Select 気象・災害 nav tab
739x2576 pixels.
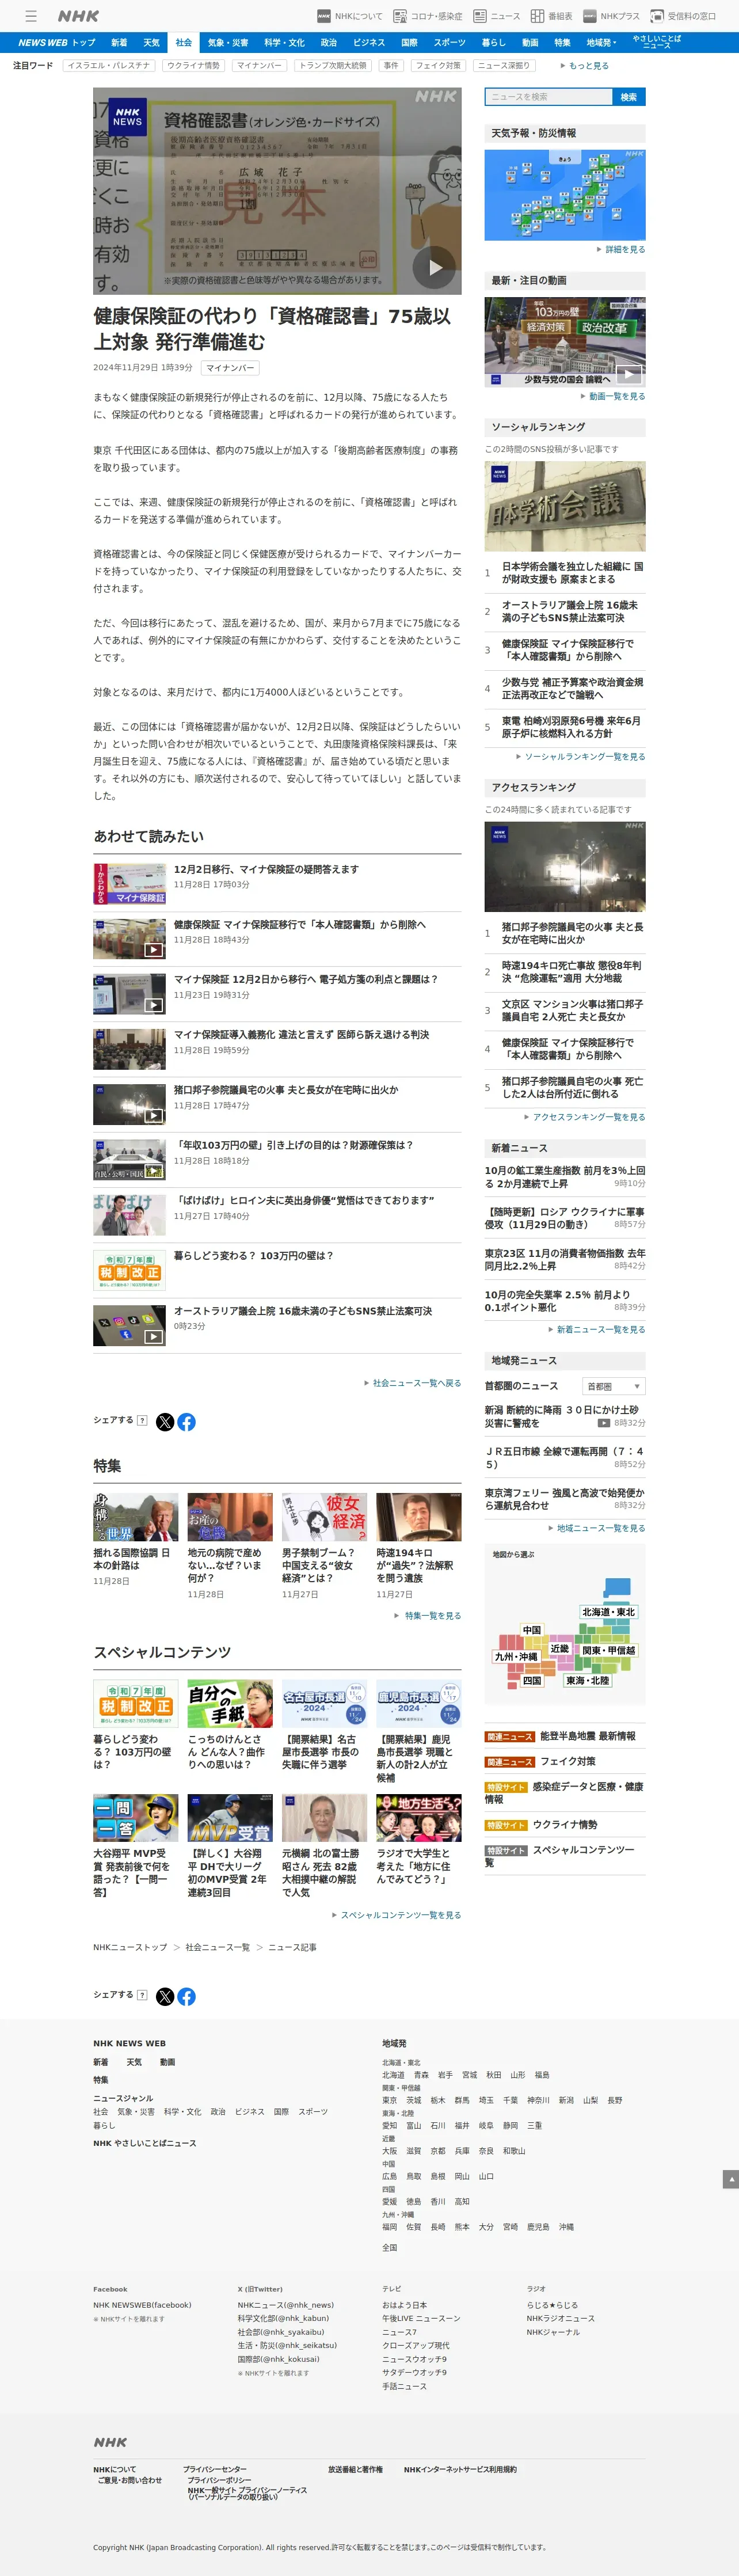(228, 43)
